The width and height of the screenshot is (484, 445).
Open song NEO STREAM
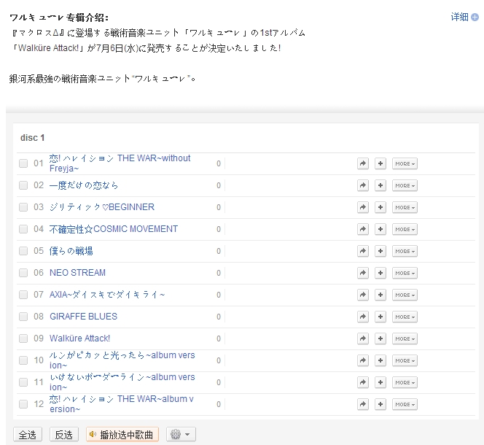[77, 273]
